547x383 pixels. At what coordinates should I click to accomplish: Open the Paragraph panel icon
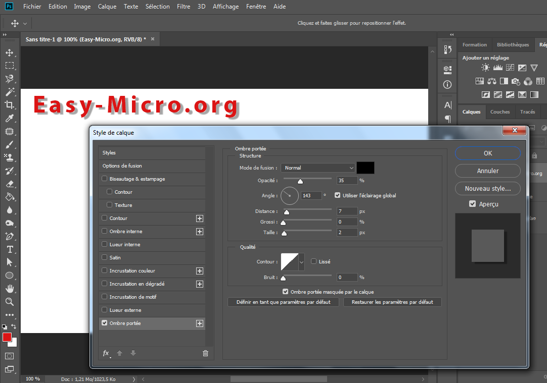pyautogui.click(x=447, y=119)
